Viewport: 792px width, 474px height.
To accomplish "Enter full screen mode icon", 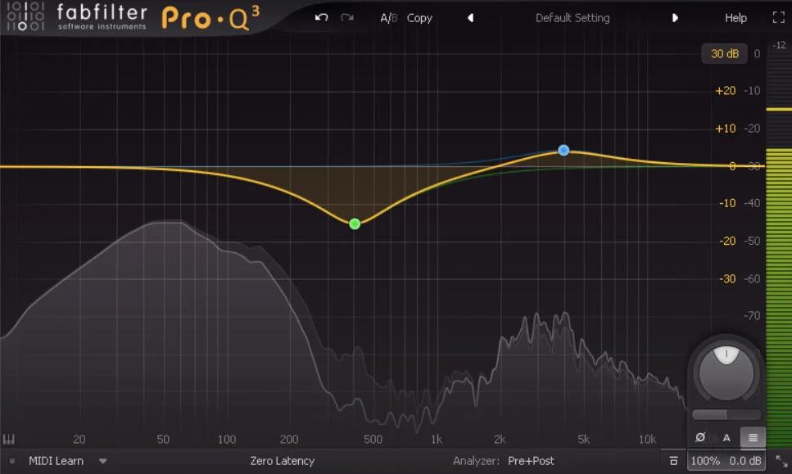I will 778,18.
